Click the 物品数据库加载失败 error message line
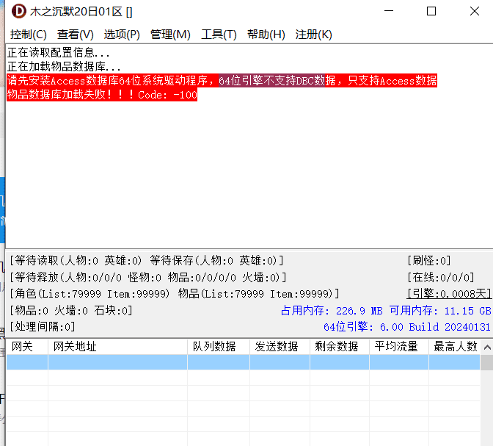This screenshot has width=493, height=446. [x=102, y=95]
